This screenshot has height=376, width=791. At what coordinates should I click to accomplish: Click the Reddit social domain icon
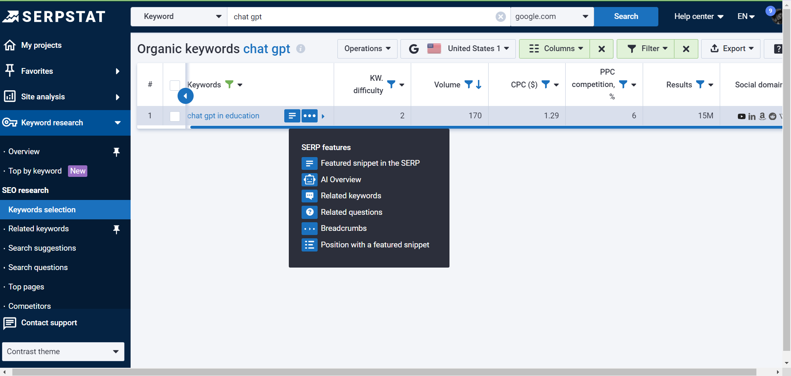[x=773, y=117]
